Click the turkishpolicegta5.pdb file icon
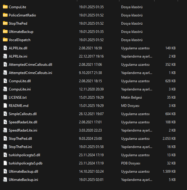This screenshot has width=187, height=190. coord(5,163)
